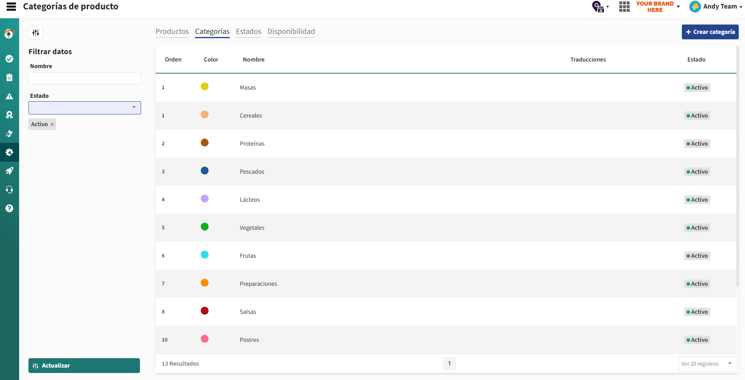Viewport: 745px width, 380px height.
Task: Click the Traducciones column header
Action: pos(588,60)
